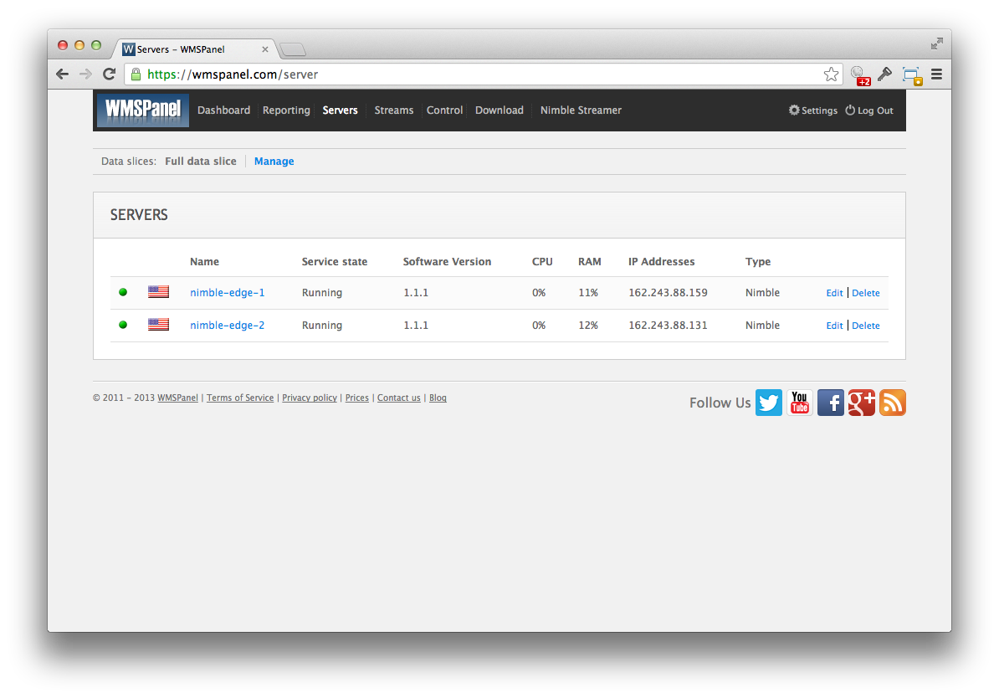Visit the Facebook page icon
999x698 pixels.
[830, 403]
